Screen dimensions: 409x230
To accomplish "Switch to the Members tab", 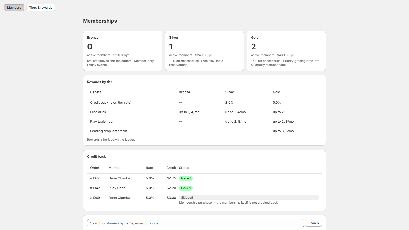I will [x=14, y=8].
